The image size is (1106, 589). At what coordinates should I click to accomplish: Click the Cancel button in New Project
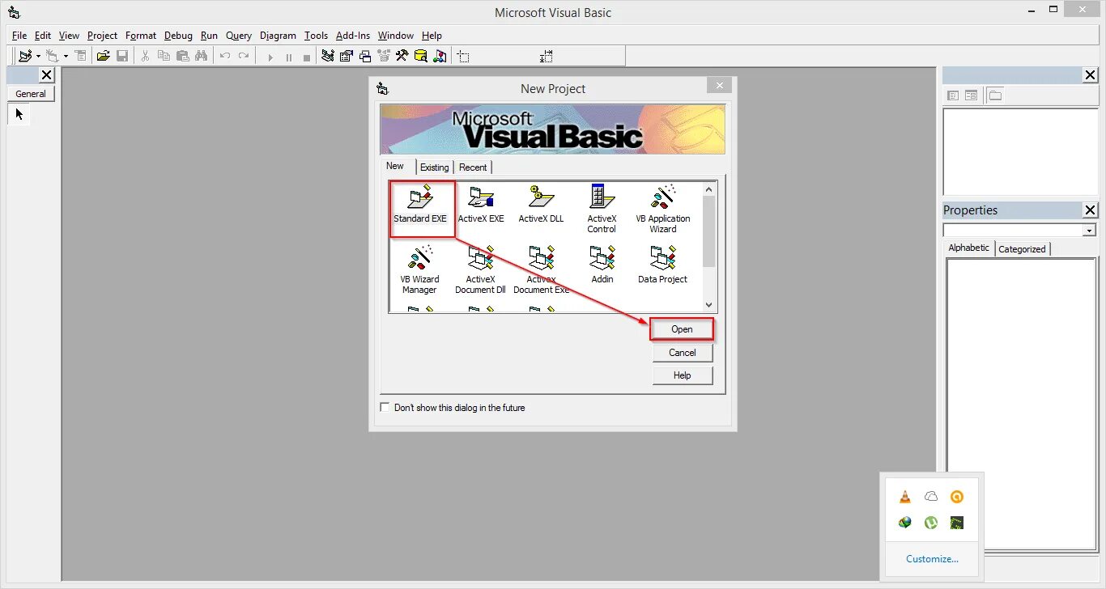tap(683, 353)
